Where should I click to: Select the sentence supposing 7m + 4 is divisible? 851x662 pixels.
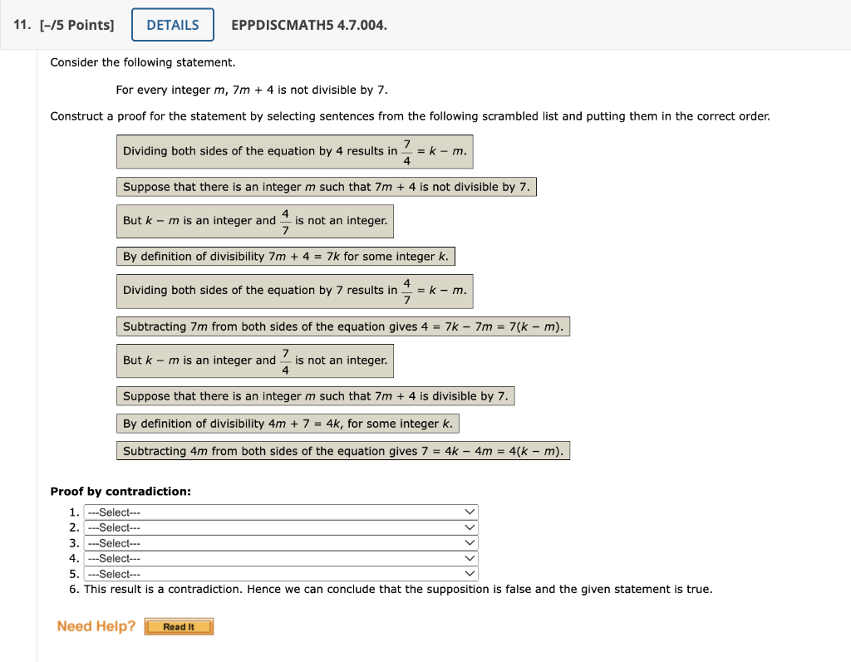click(x=315, y=395)
